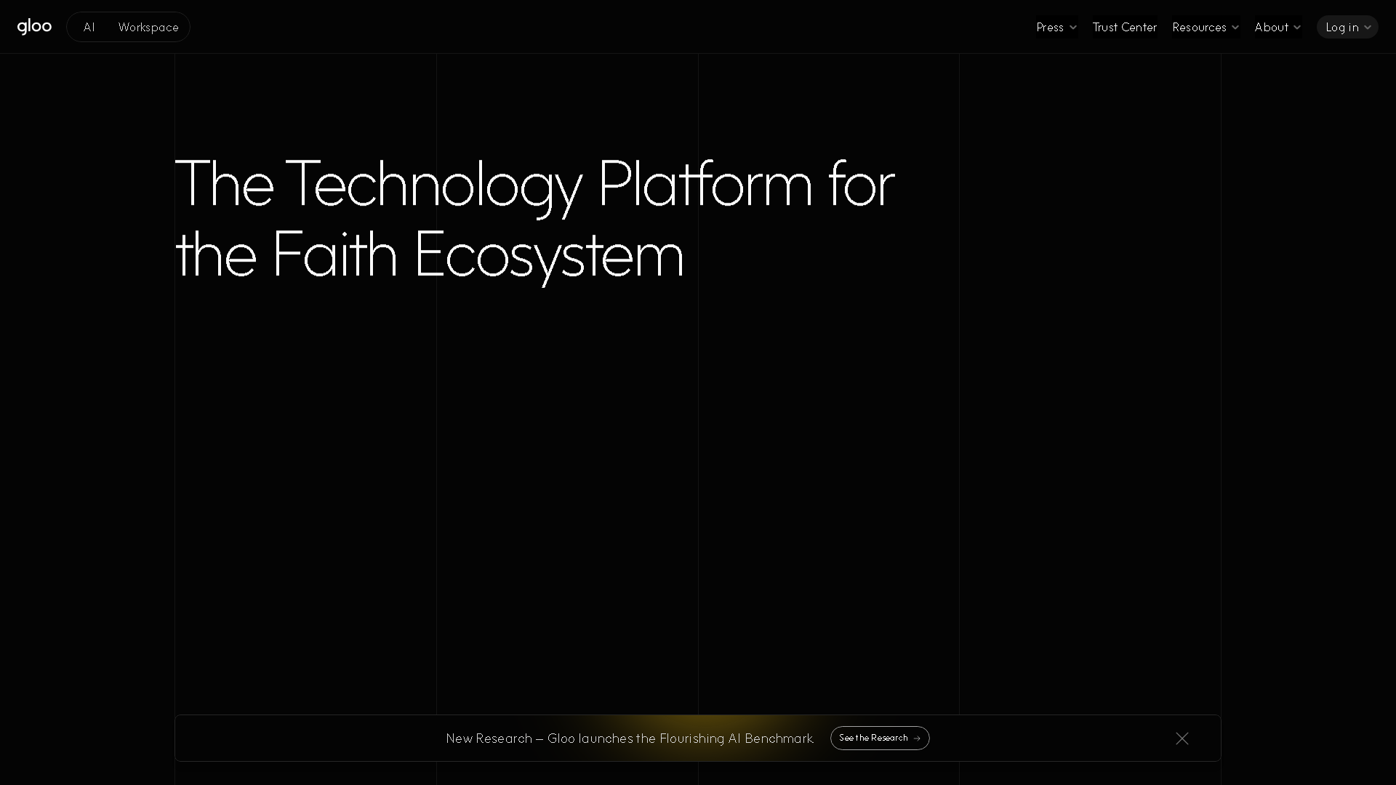Click the chevron inside Log in button
This screenshot has width=1396, height=785.
(x=1368, y=28)
